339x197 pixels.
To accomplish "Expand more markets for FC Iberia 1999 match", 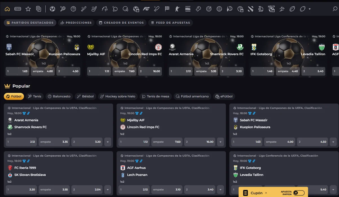I will coord(107,189).
